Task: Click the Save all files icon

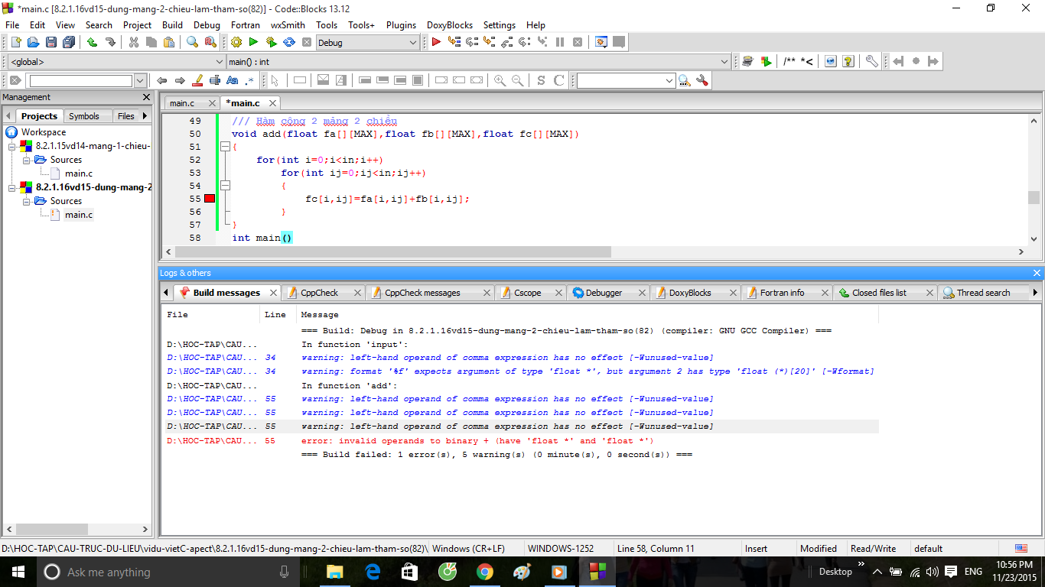Action: click(69, 43)
